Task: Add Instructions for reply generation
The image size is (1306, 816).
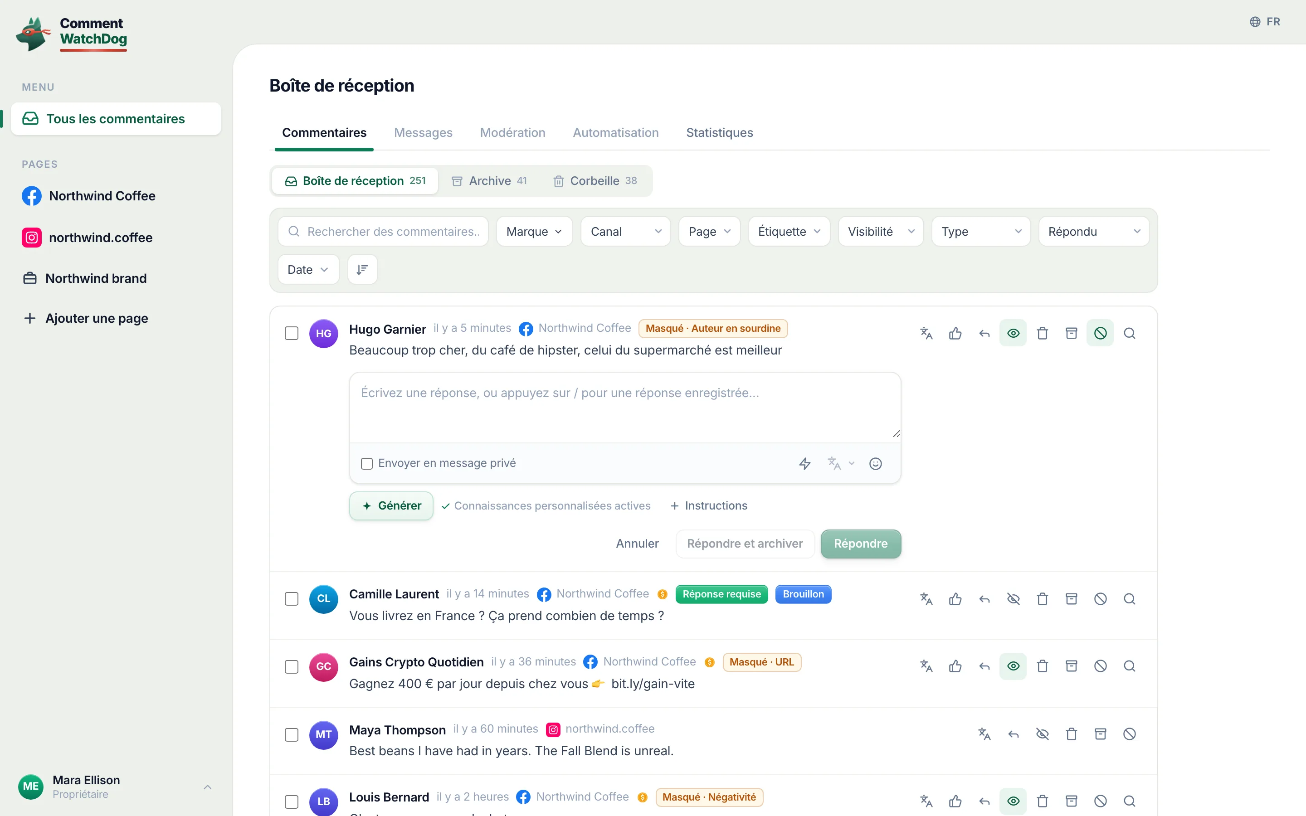Action: (x=709, y=505)
